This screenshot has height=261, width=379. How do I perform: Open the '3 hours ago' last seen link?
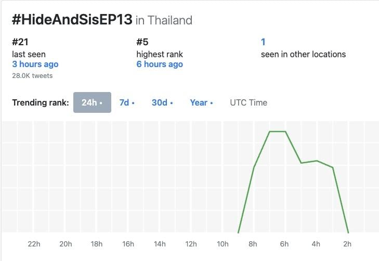click(35, 64)
